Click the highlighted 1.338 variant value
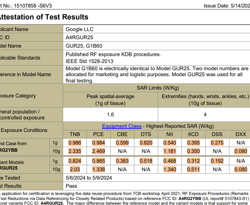This screenshot has height=205, width=250. (x=98, y=169)
